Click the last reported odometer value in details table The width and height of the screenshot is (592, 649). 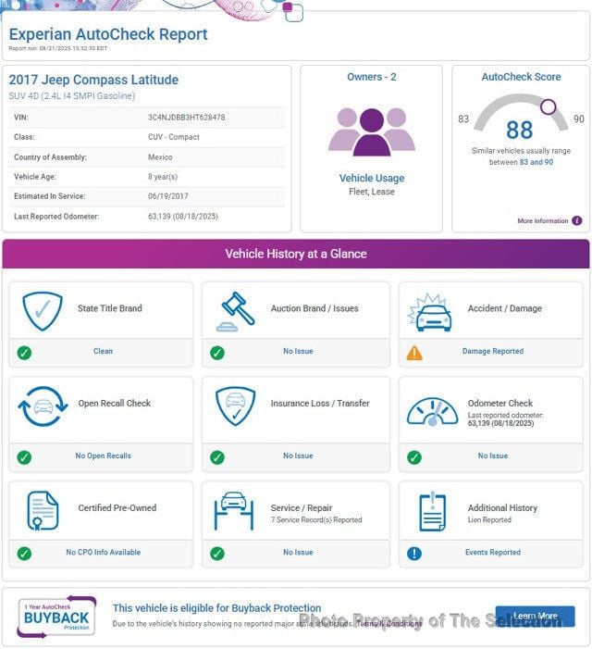(183, 217)
